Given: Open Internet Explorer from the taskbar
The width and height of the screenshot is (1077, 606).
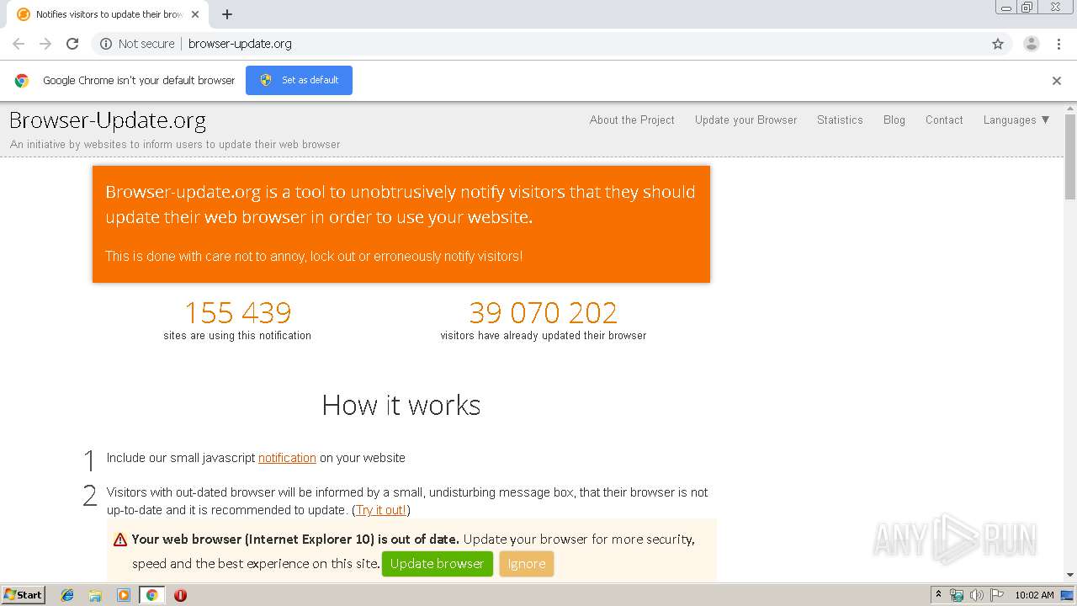Looking at the screenshot, I should (x=67, y=595).
